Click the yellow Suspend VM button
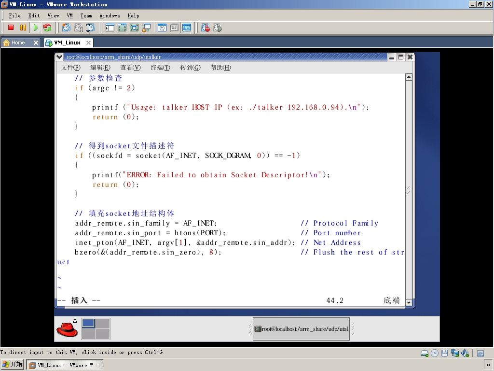The width and height of the screenshot is (494, 371). point(23,28)
